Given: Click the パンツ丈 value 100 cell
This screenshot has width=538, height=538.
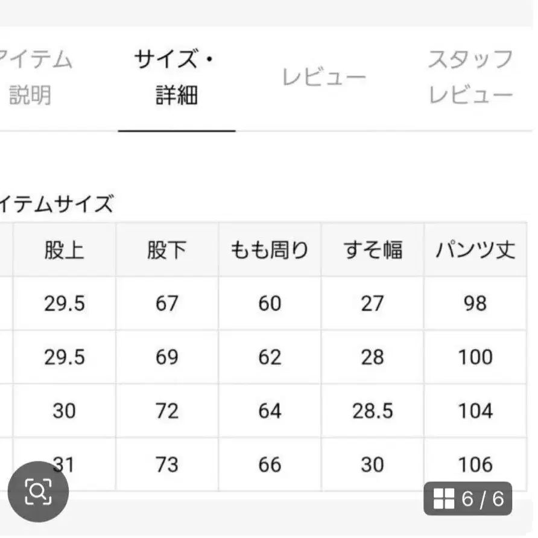Looking at the screenshot, I should click(475, 357).
